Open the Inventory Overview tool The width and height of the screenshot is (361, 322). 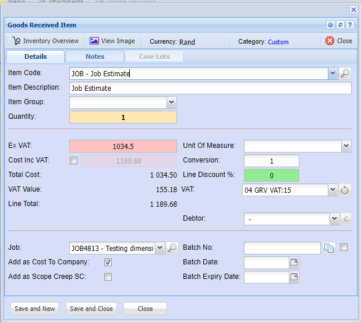[45, 41]
